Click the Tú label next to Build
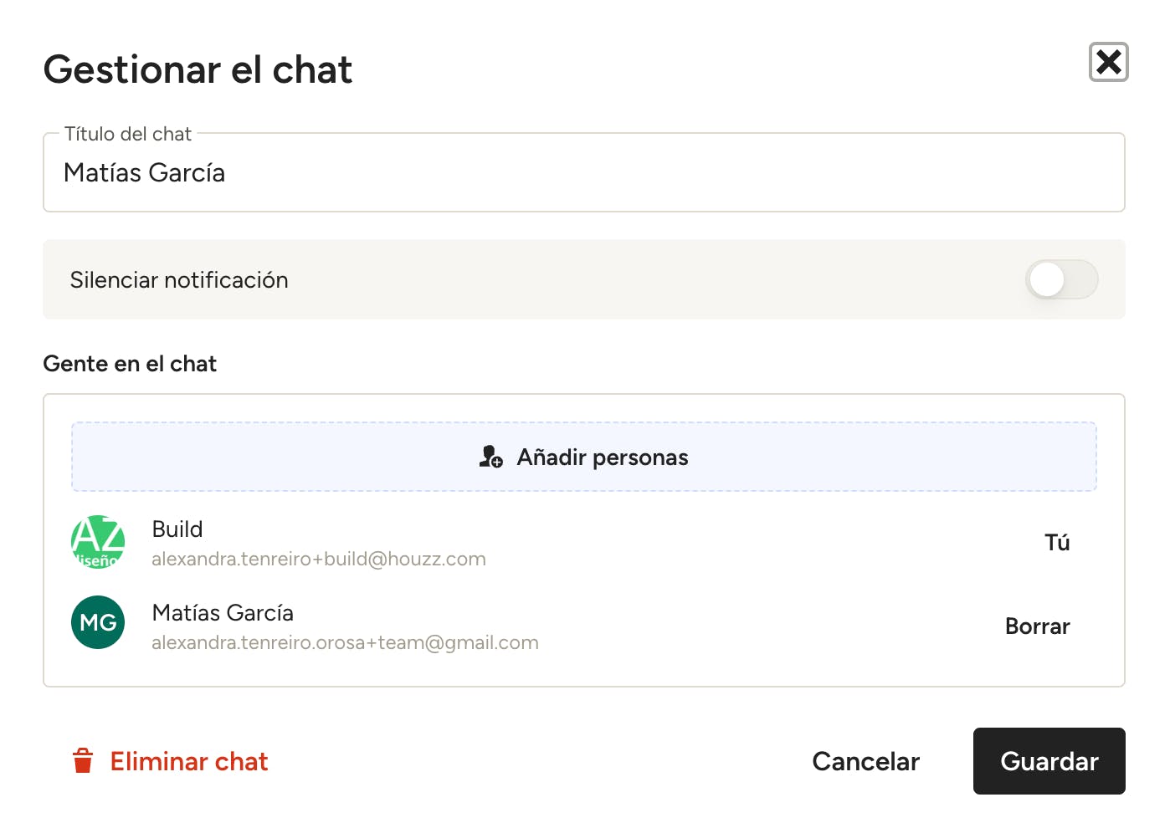The image size is (1170, 828). [x=1057, y=543]
